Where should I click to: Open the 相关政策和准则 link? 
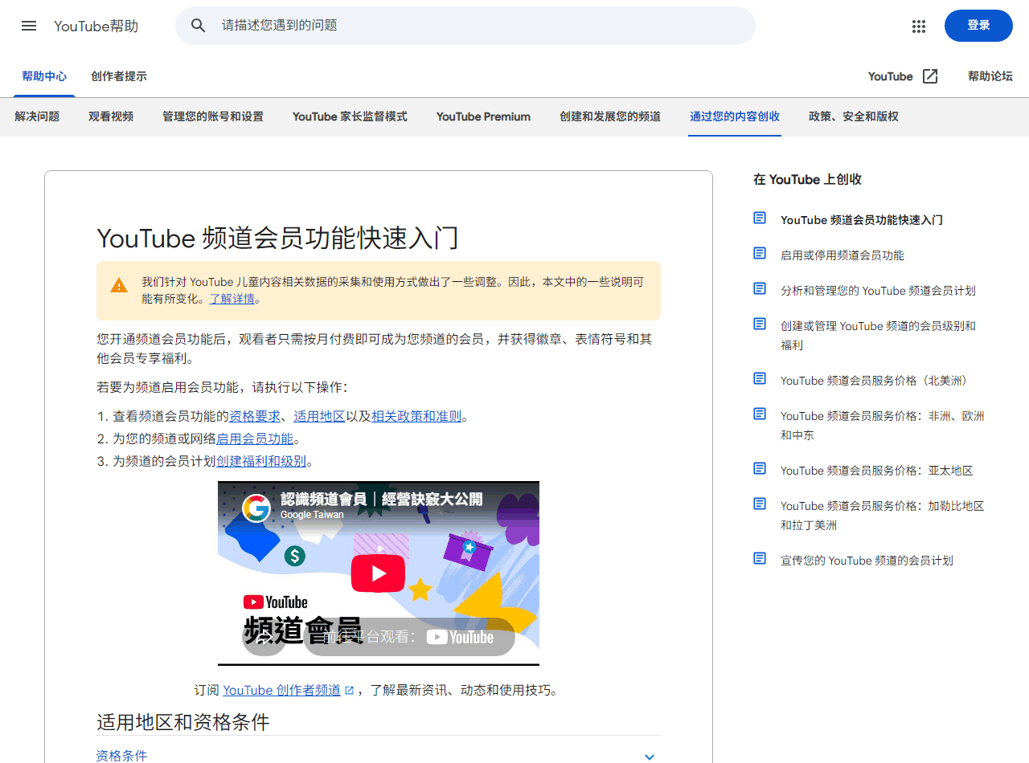[416, 416]
